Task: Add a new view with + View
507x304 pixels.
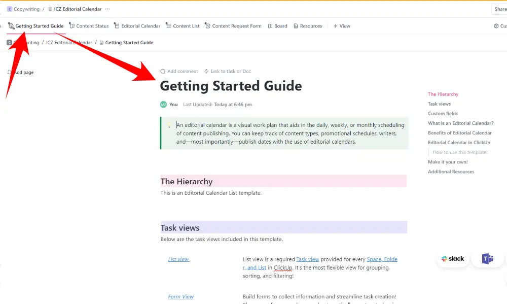Action: pos(342,26)
